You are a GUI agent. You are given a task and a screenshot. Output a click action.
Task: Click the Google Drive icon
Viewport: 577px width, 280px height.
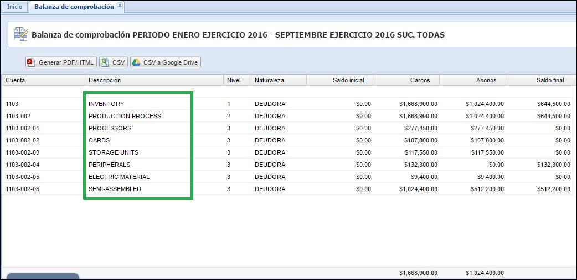[137, 62]
